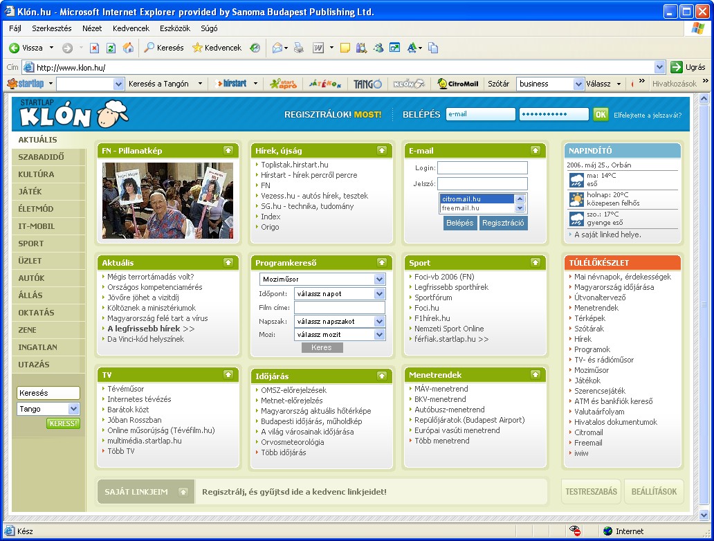Click the copy pages toolbar icon

(433, 48)
